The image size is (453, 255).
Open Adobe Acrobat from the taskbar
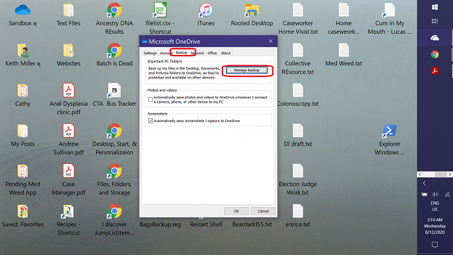point(434,71)
